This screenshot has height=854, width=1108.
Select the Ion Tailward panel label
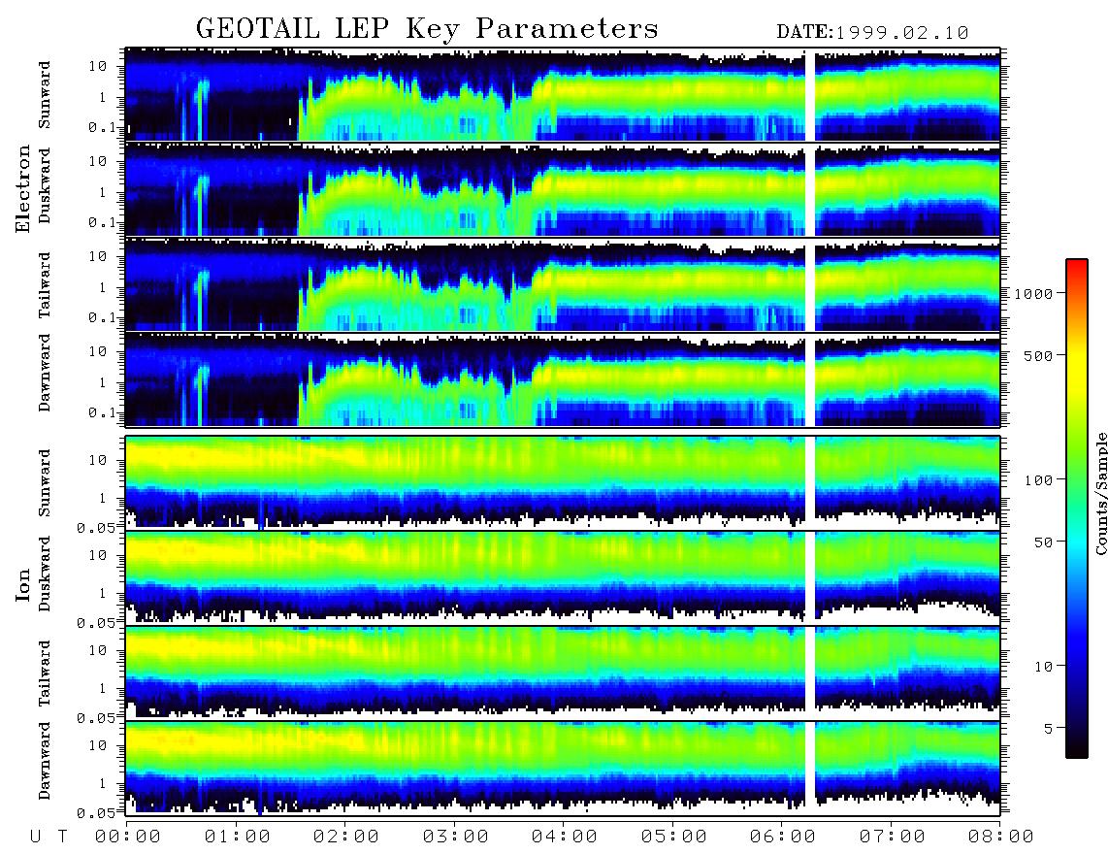pos(45,673)
